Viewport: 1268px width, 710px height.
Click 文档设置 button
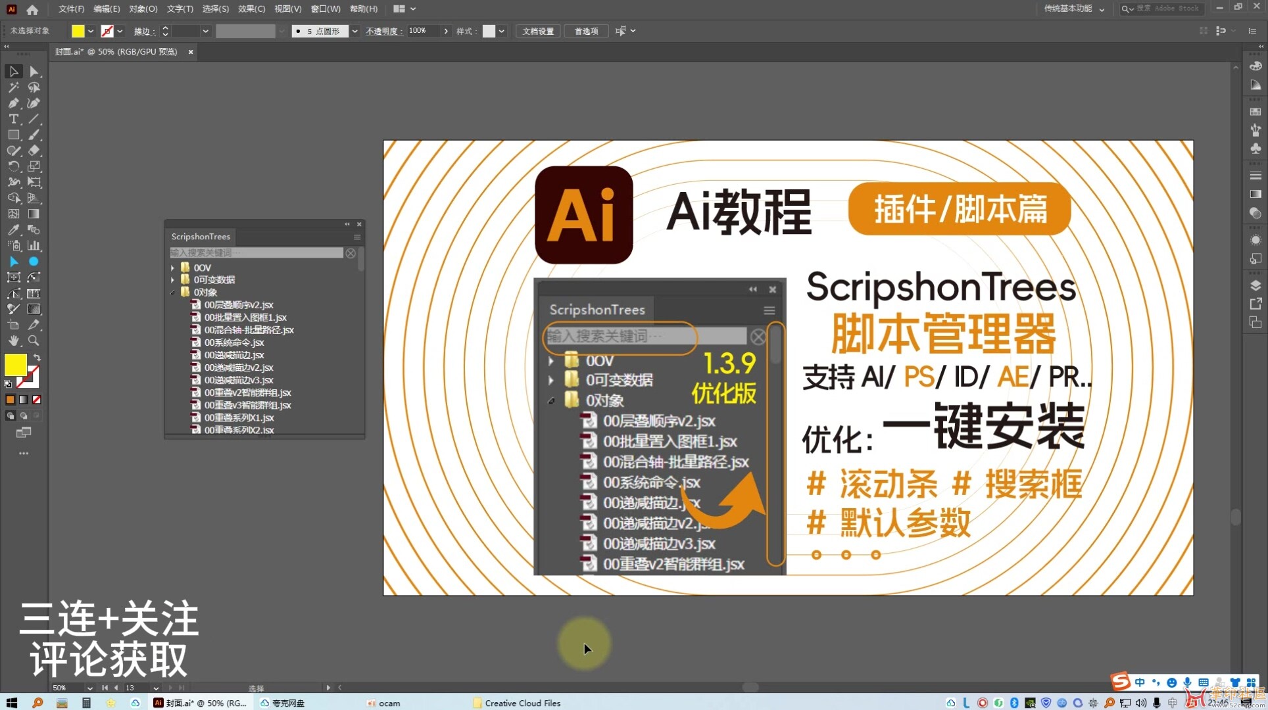(538, 31)
